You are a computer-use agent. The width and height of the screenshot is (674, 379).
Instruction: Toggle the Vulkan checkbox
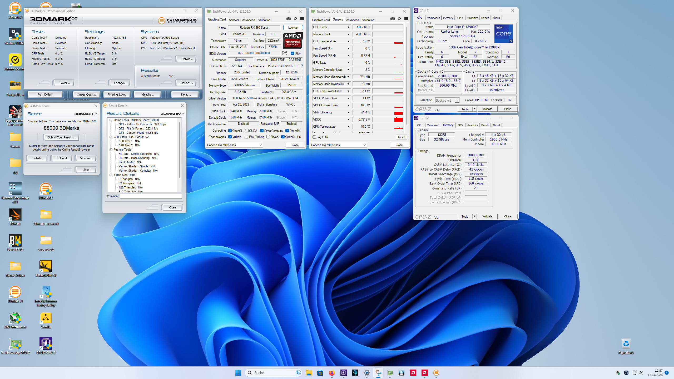pos(230,137)
